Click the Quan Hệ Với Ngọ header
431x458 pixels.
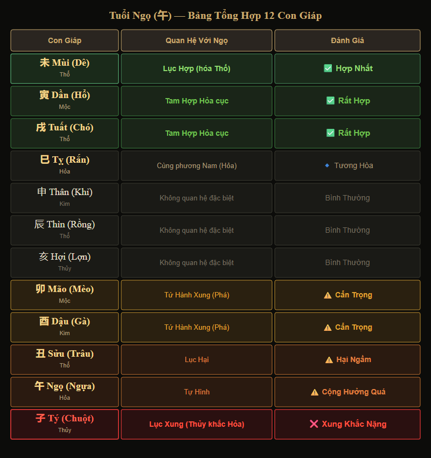[197, 40]
